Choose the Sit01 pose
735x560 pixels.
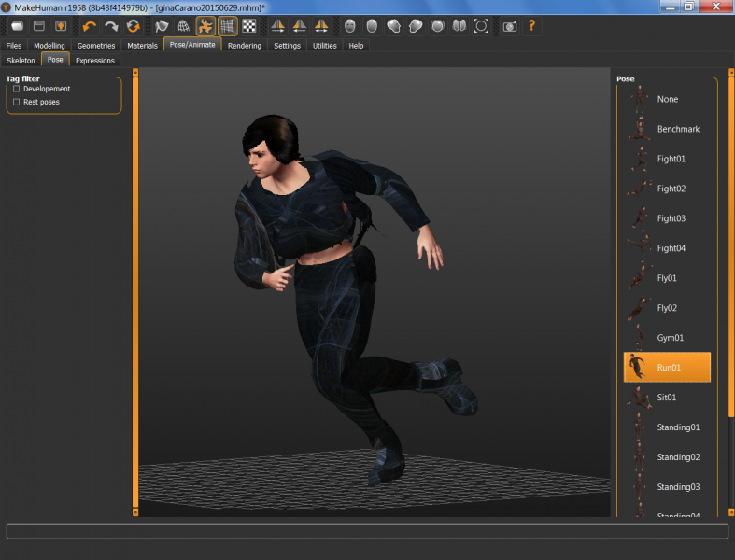667,398
